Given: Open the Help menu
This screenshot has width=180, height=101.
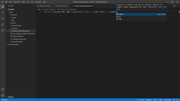Looking at the screenshot, I should coord(44,2).
